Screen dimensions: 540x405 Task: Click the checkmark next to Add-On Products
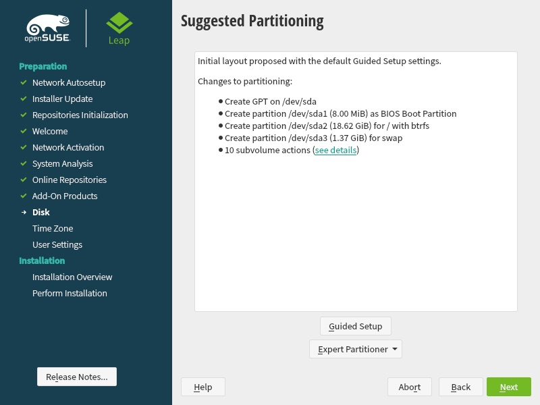[24, 196]
